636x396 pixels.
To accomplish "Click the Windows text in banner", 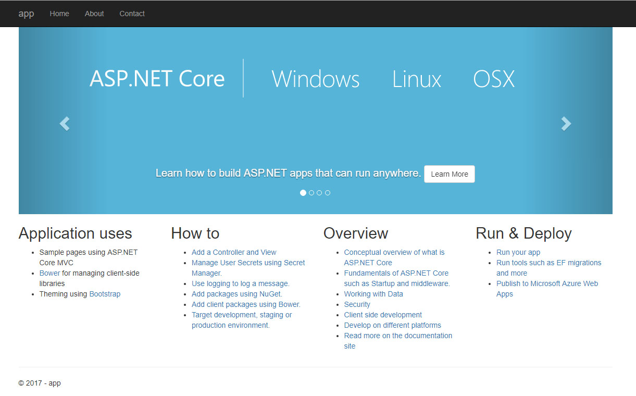I will [x=316, y=79].
